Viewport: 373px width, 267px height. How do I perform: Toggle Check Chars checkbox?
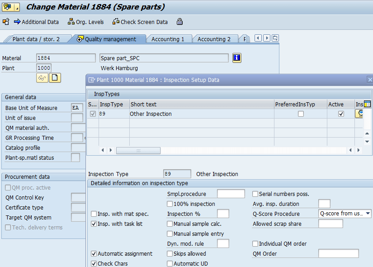pos(94,264)
